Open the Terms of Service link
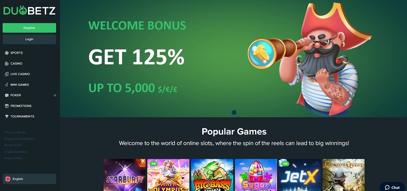Image resolution: width=407 pixels, height=191 pixels. (15, 132)
